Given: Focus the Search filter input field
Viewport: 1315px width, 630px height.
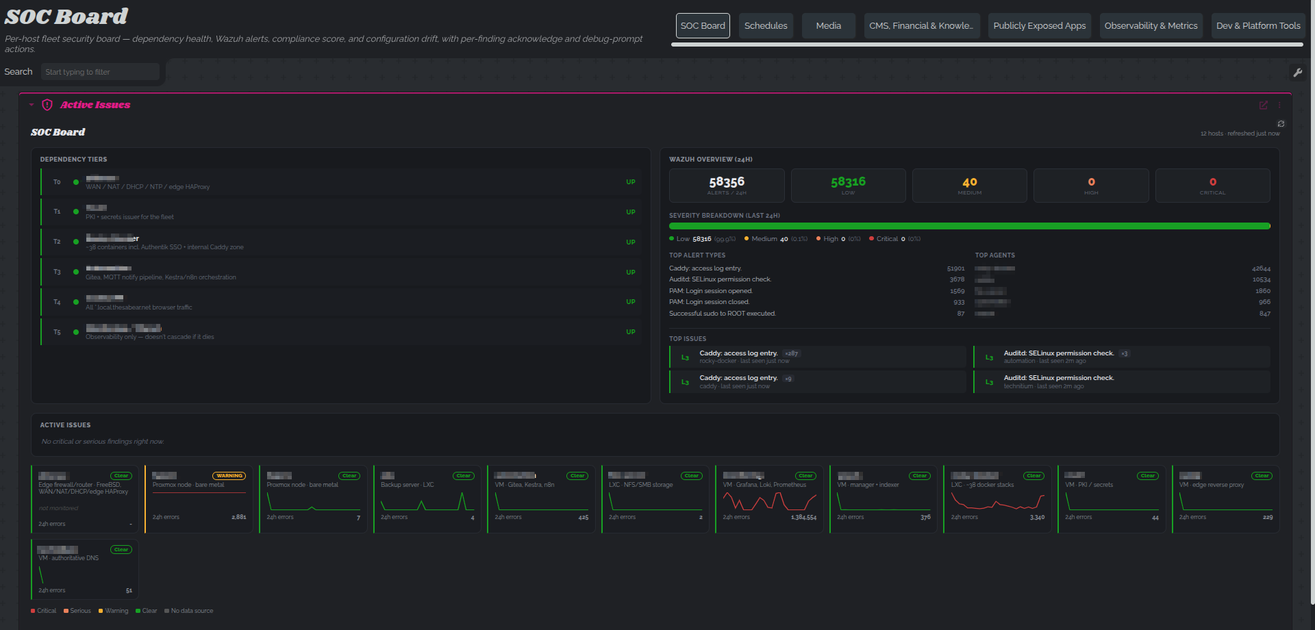Looking at the screenshot, I should point(100,72).
